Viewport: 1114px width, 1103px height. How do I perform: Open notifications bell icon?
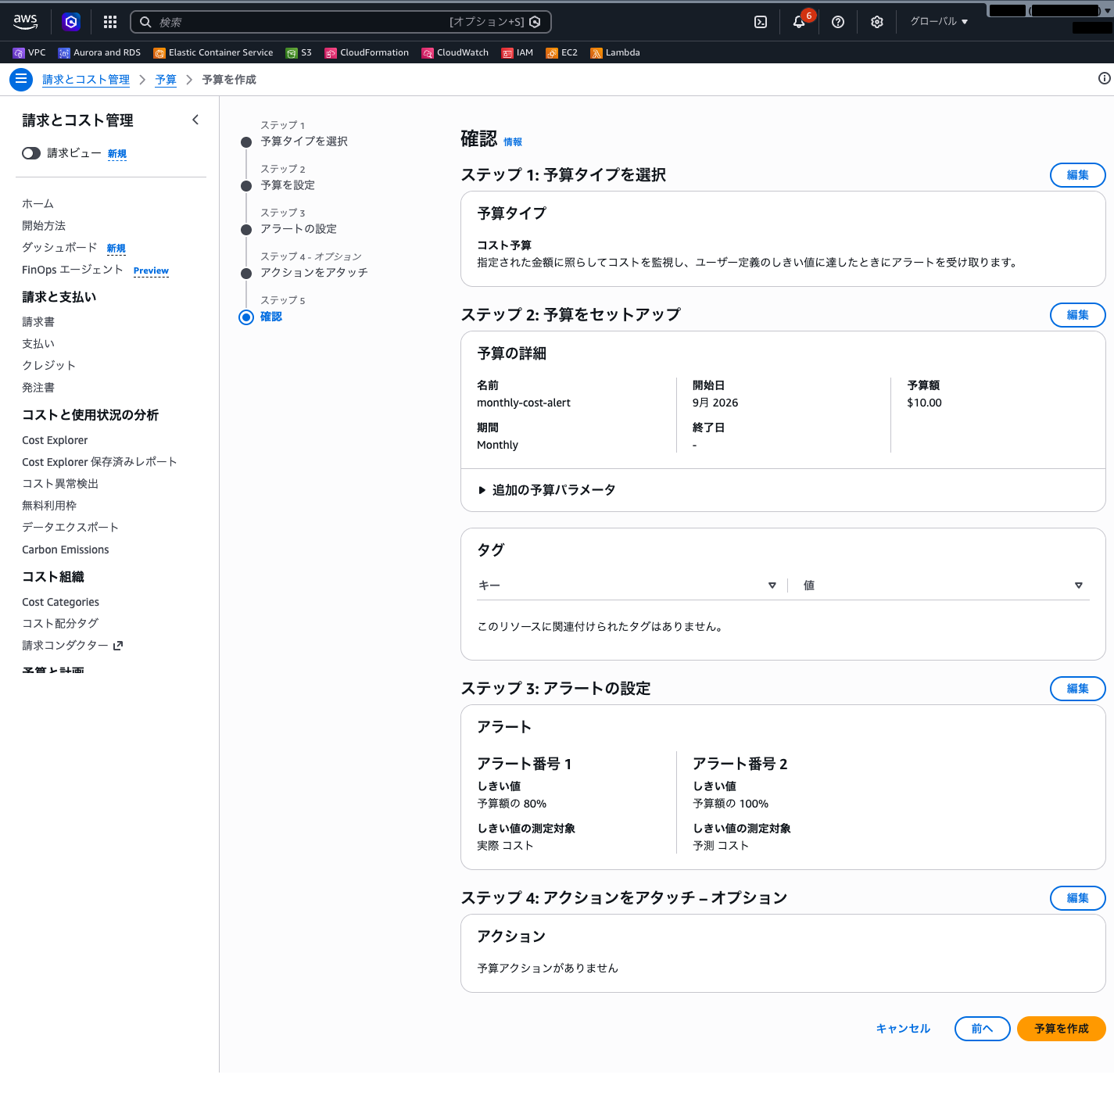[x=799, y=22]
